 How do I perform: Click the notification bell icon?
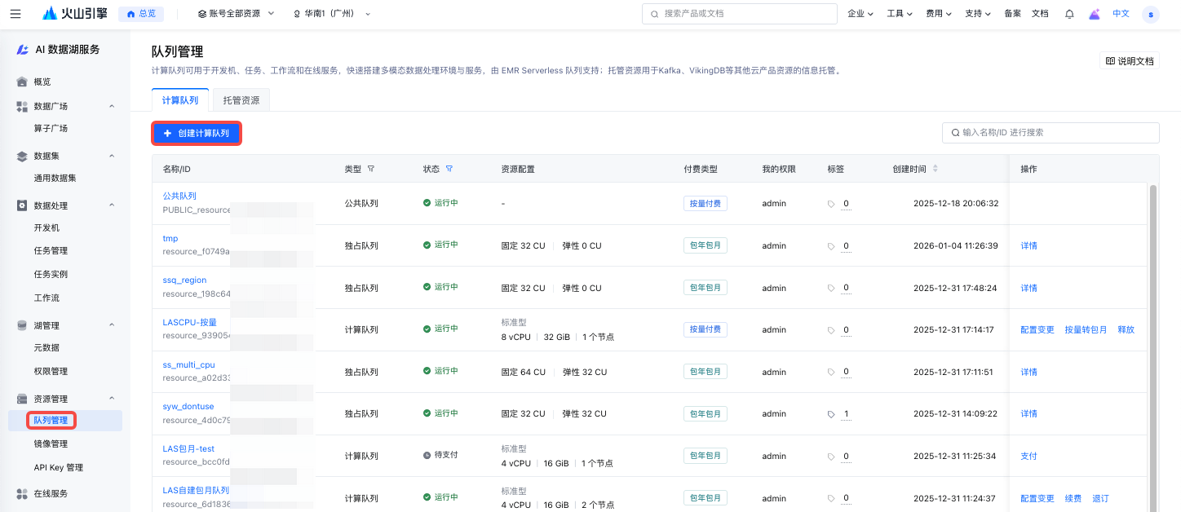1069,14
